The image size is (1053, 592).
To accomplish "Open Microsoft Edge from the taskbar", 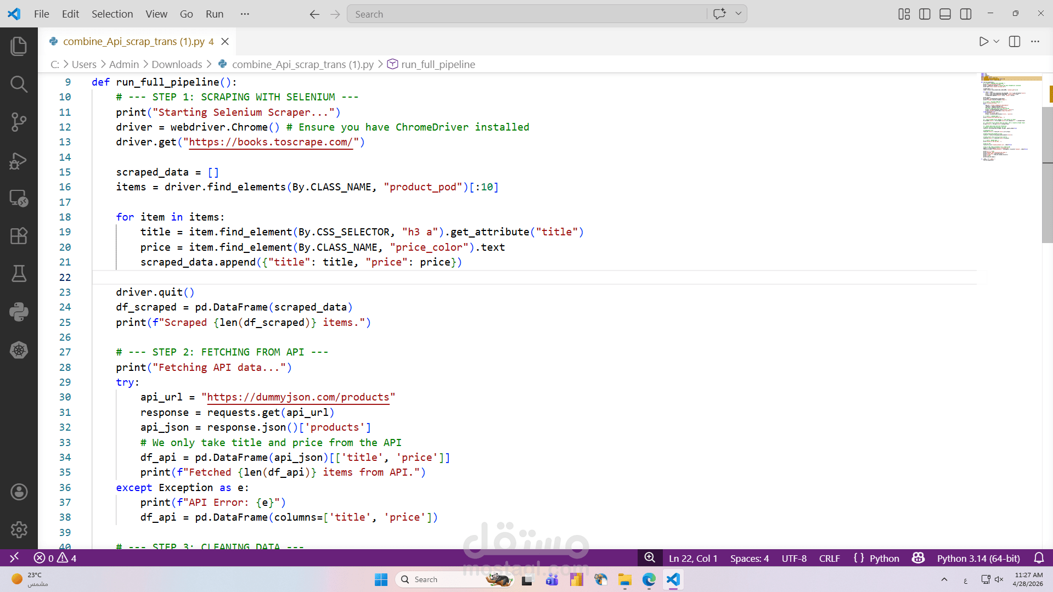I will point(649,579).
